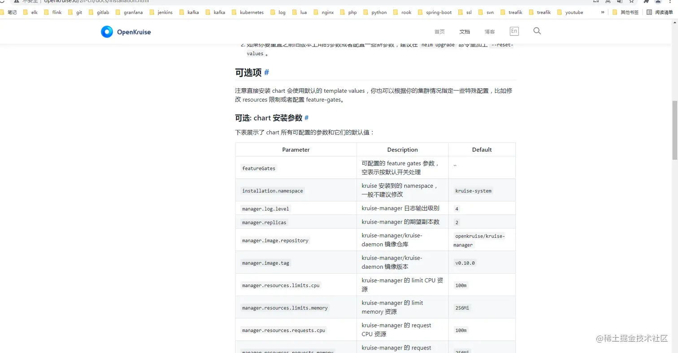Click the page vertical scrollbar thumb
678x353 pixels.
[674, 130]
